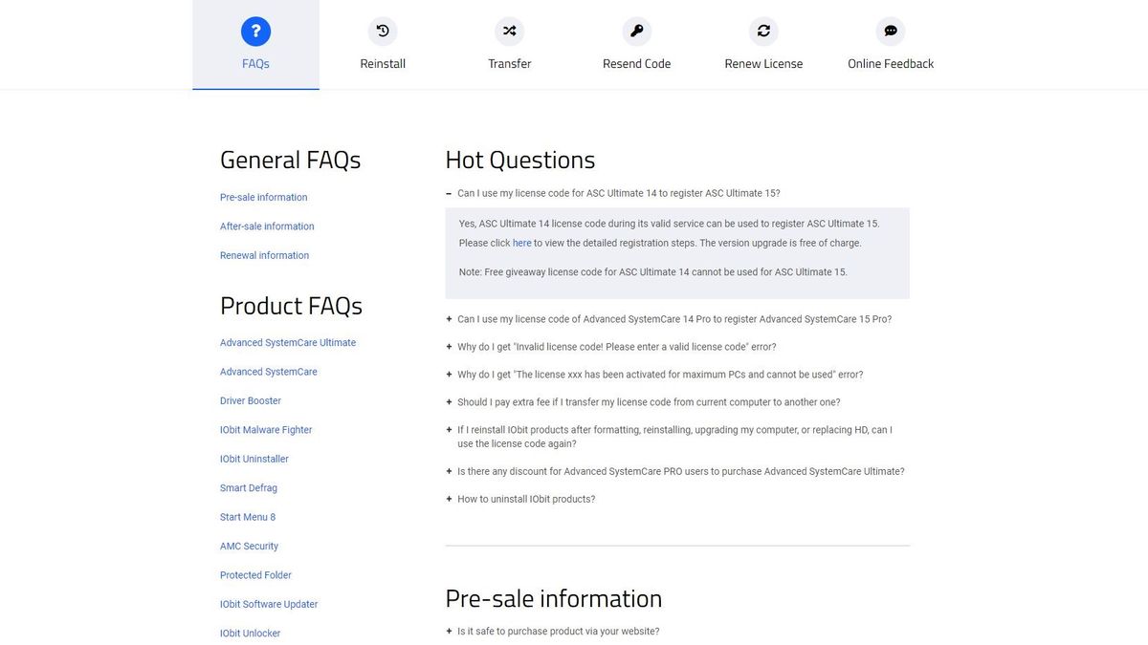Switch to the Renew License tab
The width and height of the screenshot is (1148, 645).
pyautogui.click(x=763, y=63)
